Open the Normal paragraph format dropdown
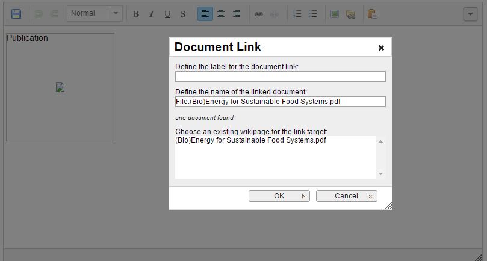The width and height of the screenshot is (487, 261). point(95,14)
